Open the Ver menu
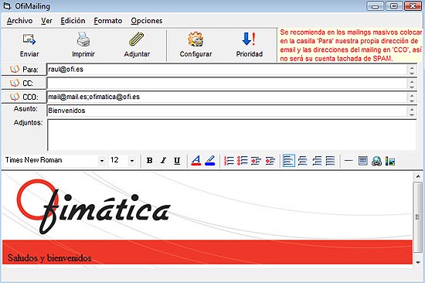This screenshot has height=283, width=425. tap(46, 21)
